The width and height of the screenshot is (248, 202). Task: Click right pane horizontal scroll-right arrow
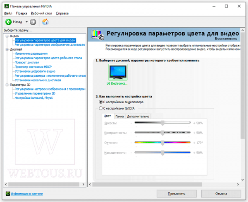[238, 185]
